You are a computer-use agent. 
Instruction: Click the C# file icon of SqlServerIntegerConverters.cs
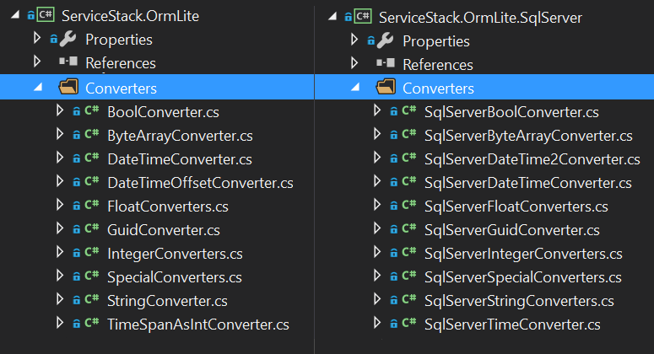point(409,252)
